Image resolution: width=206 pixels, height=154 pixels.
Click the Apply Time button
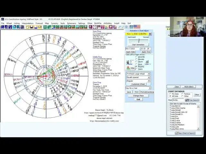point(146,52)
